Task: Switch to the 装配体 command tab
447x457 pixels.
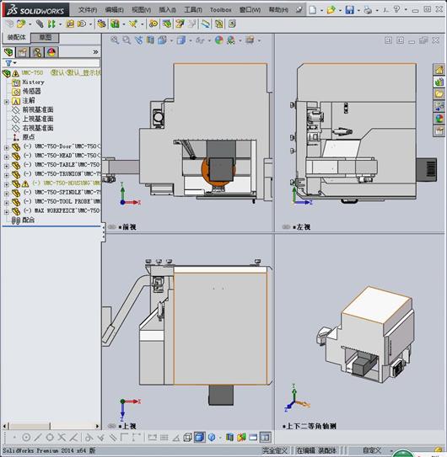Action: coord(16,37)
